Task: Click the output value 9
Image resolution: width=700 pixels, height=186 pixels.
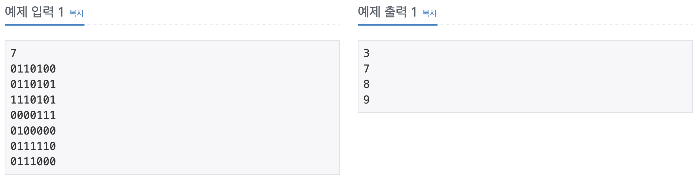Action: click(x=366, y=100)
